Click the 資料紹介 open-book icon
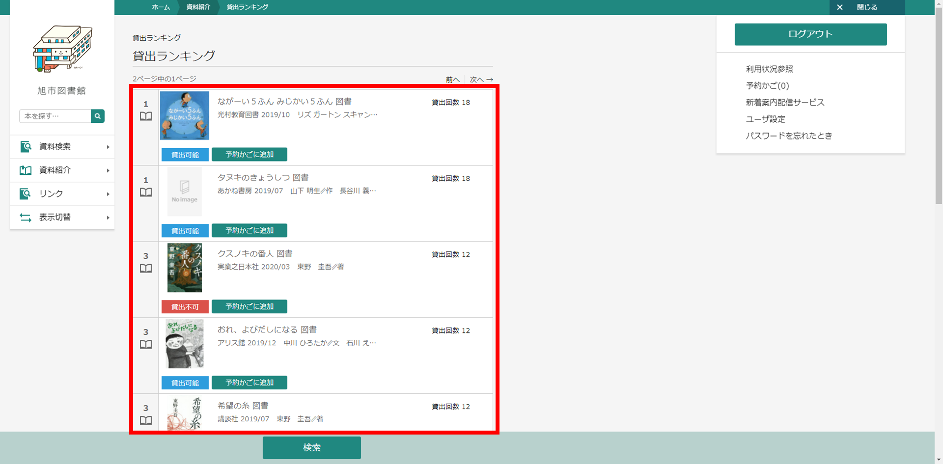The height and width of the screenshot is (464, 943). point(26,170)
